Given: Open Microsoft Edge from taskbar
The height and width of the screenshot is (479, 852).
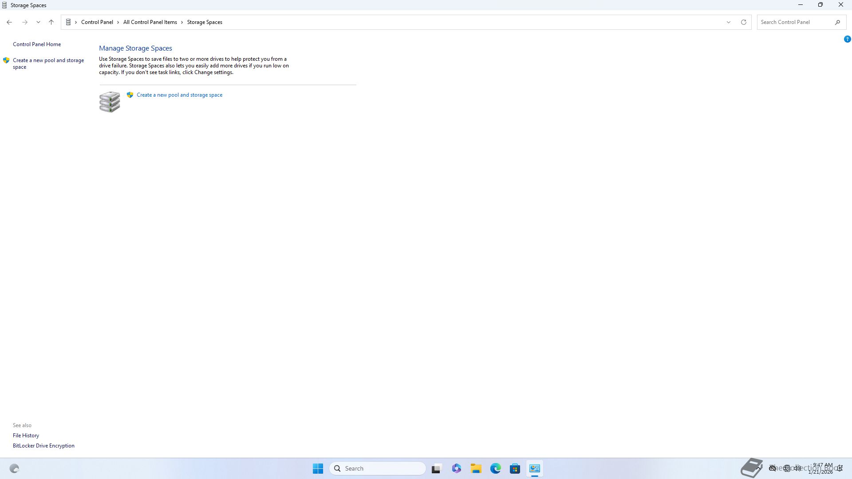Looking at the screenshot, I should click(496, 468).
